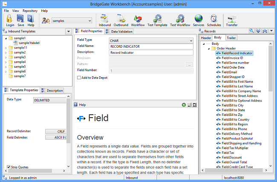
Task: Switch to the Trailer tab
Action: point(231,38)
